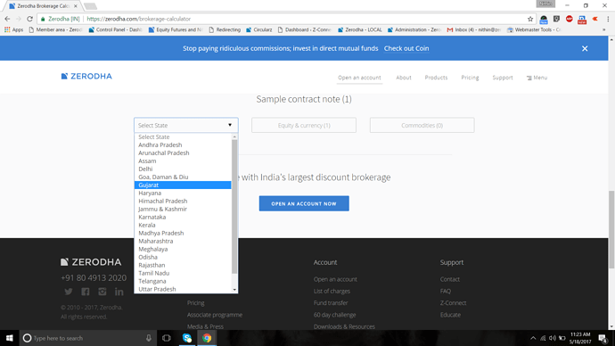Go to Support in top navigation

(x=503, y=78)
